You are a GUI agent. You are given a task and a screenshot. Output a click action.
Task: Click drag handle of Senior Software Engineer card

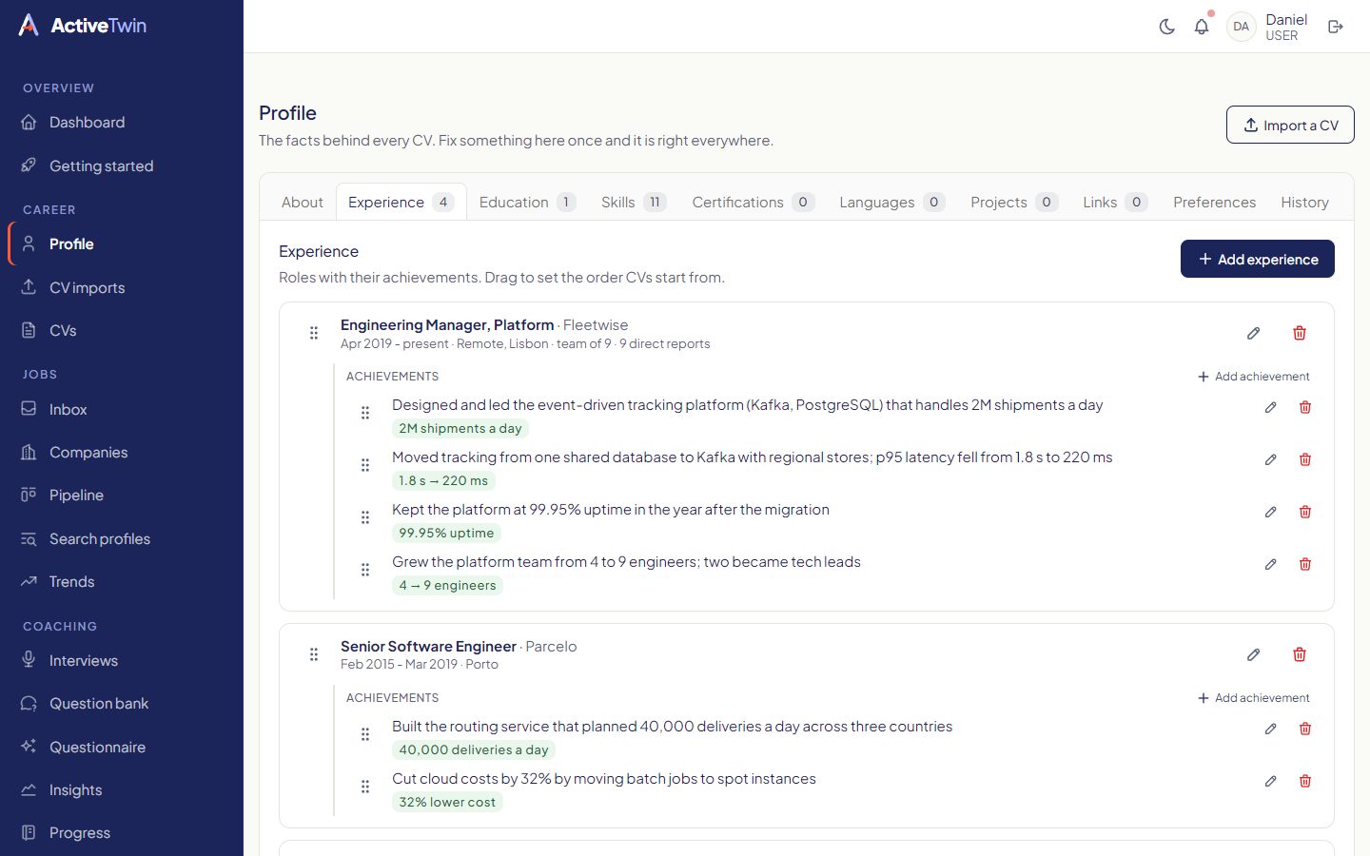(314, 654)
